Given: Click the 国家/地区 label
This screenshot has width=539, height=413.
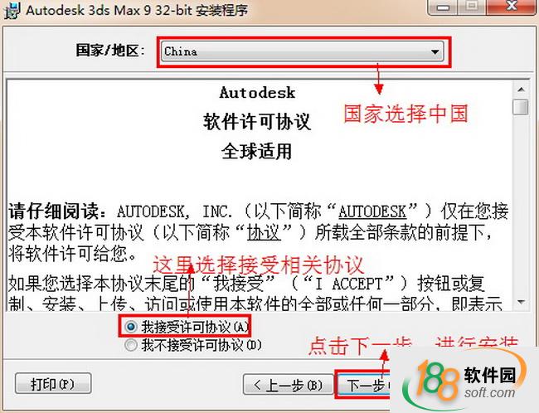Looking at the screenshot, I should 110,51.
